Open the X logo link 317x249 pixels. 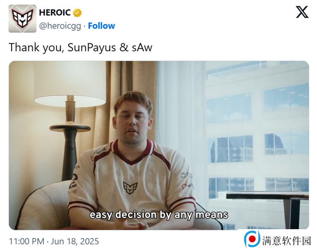(302, 12)
